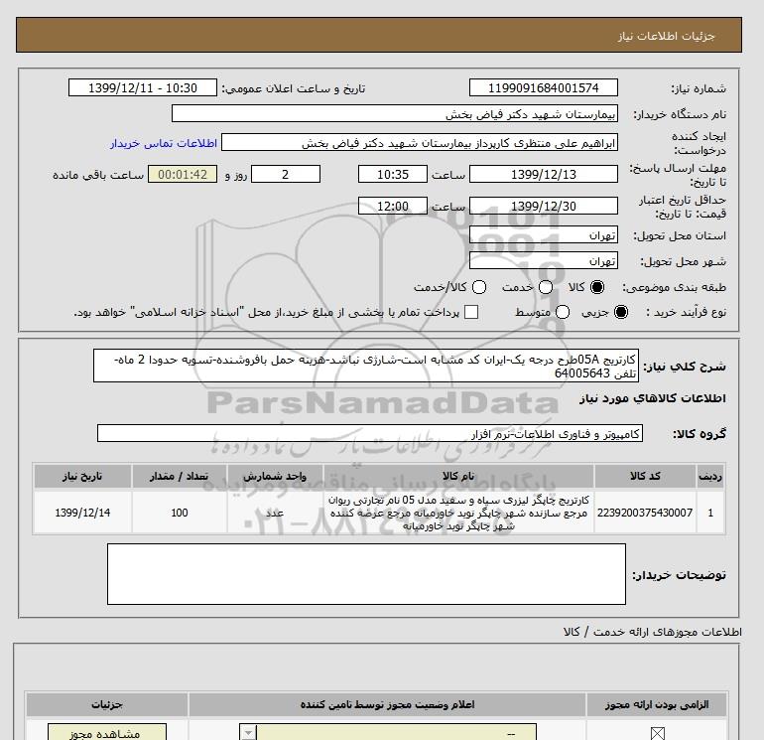Click the delivery province field تهران

[x=544, y=235]
